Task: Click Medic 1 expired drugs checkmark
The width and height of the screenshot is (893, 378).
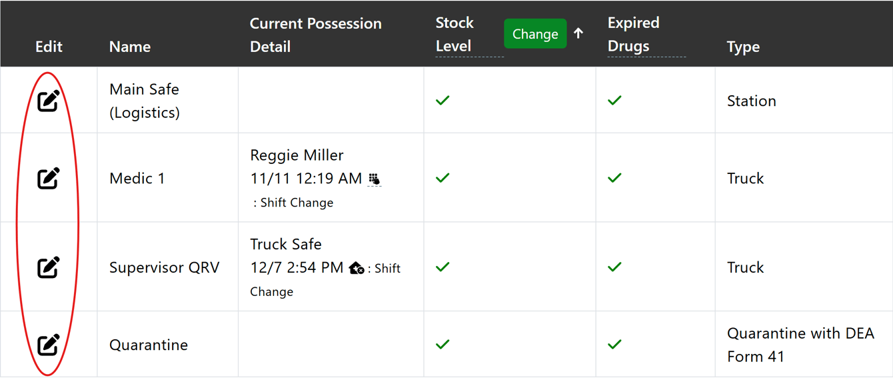Action: click(x=614, y=178)
